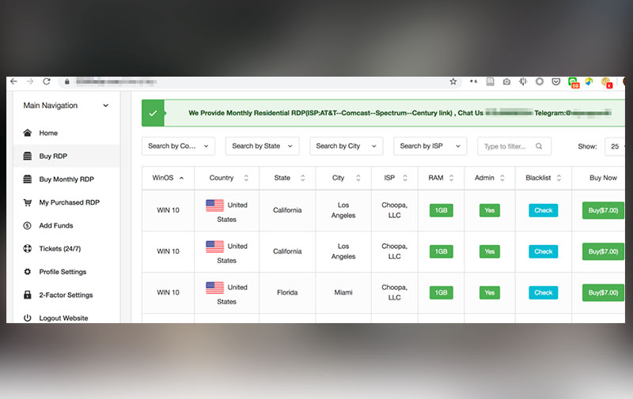Viewport: 633px width, 399px height.
Task: Open the Buy RDP sidebar item
Action: 54,156
